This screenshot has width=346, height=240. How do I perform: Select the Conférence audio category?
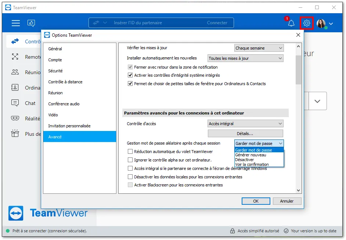click(79, 104)
